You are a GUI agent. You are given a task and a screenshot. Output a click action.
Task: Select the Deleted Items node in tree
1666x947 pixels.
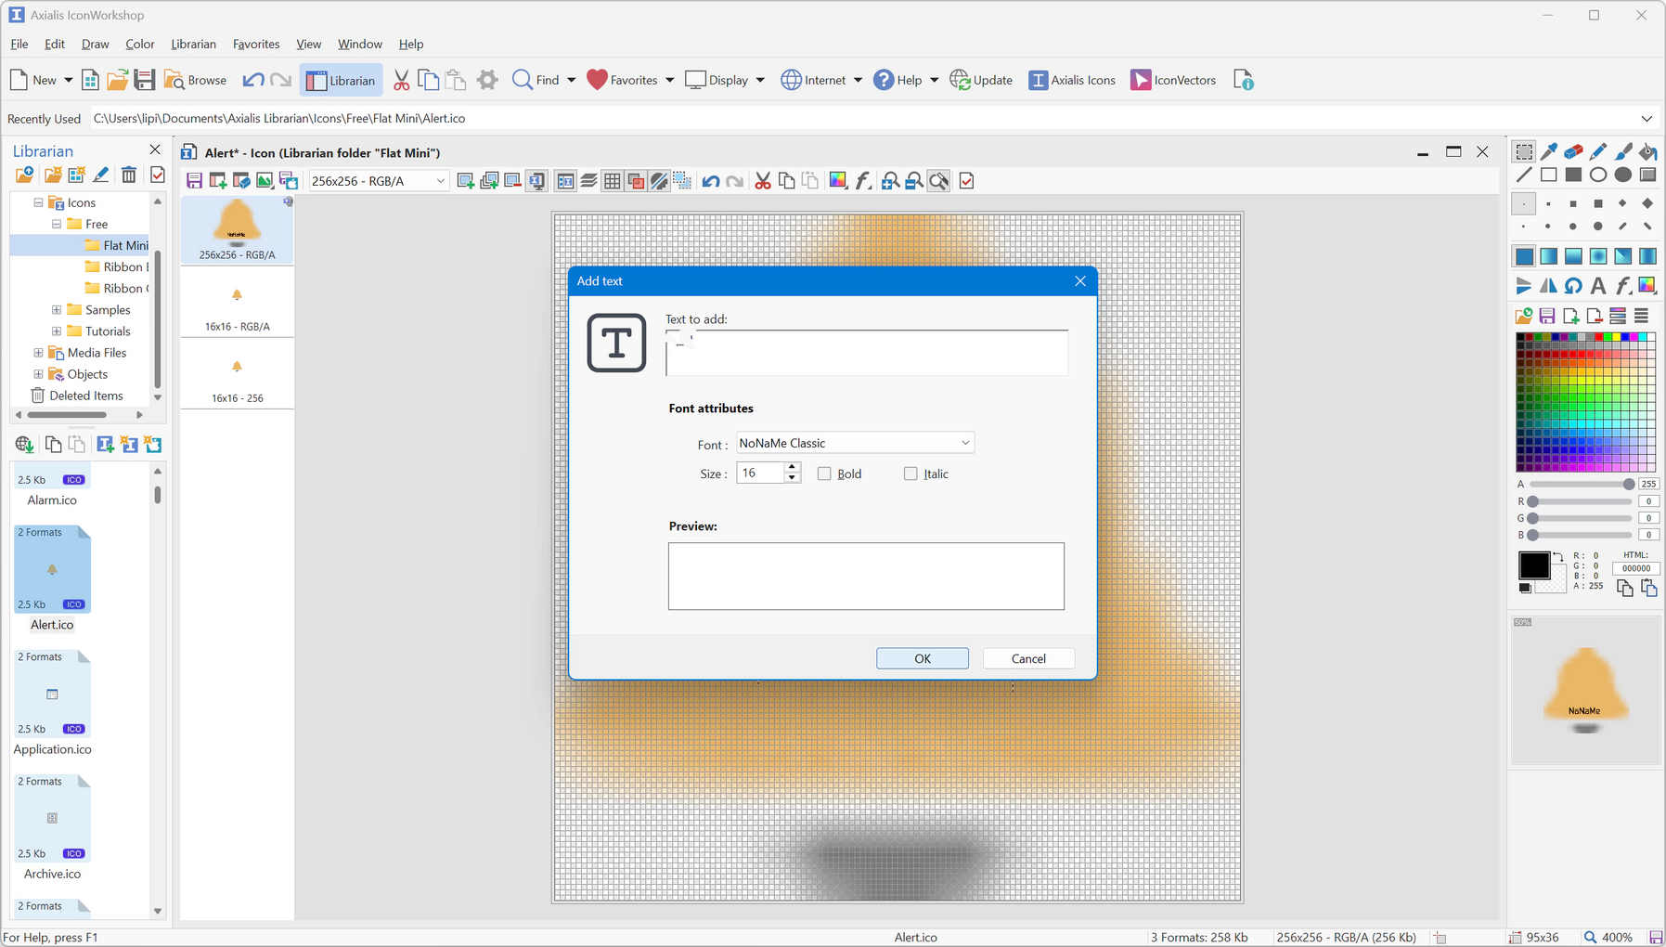tap(78, 396)
